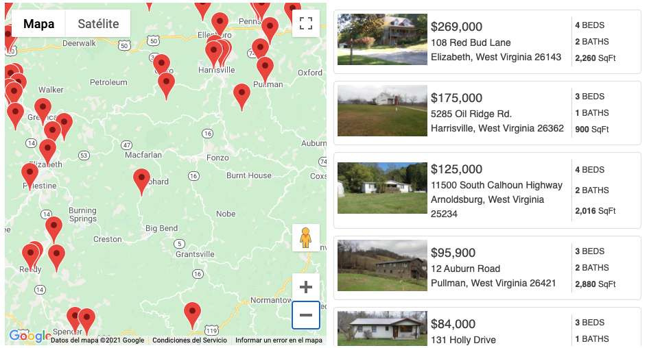The image size is (649, 348).
Task: Zoom in on the map
Action: pos(306,287)
